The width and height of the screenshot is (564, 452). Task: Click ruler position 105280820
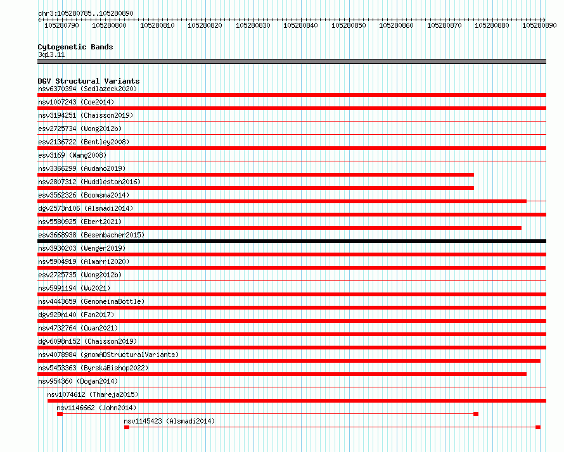click(x=205, y=25)
